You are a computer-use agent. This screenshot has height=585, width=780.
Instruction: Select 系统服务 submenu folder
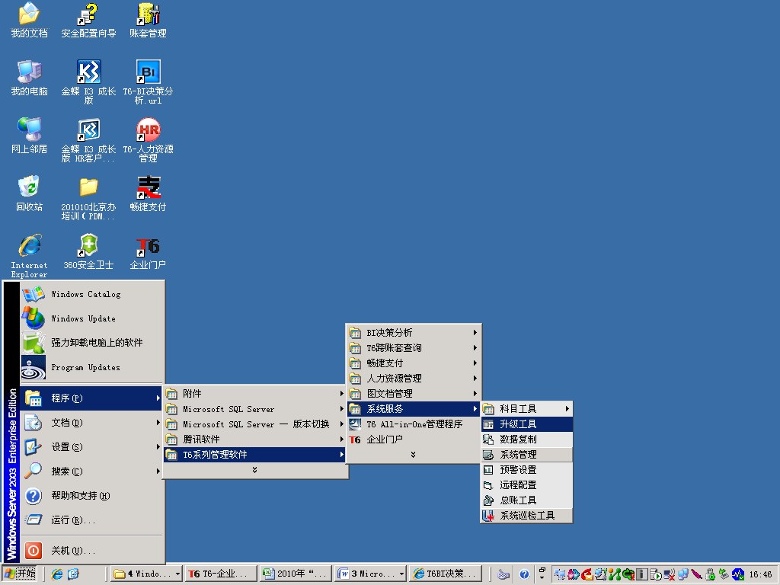click(414, 409)
